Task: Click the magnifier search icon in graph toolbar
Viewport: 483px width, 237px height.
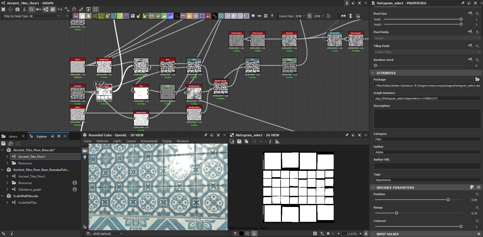Action: [31, 9]
